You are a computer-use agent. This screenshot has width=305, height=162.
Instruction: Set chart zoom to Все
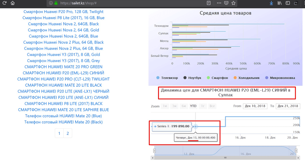pos(212,106)
